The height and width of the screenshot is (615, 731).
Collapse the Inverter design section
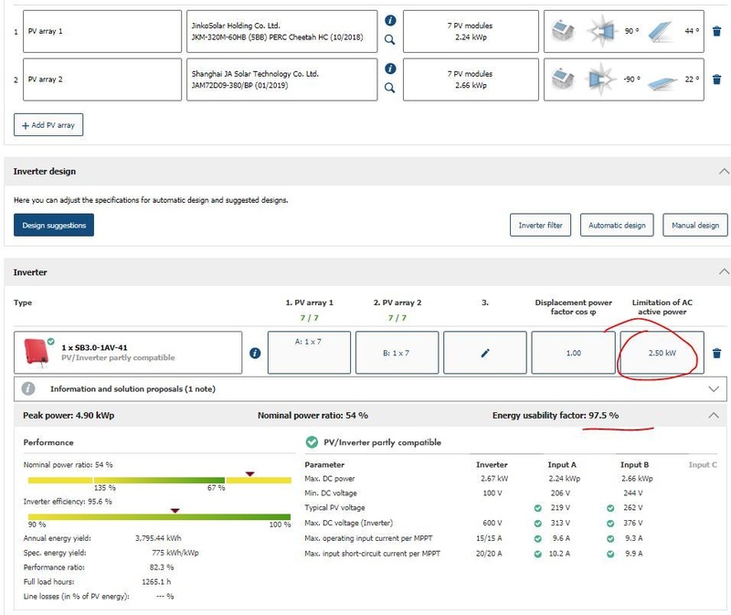(x=724, y=171)
